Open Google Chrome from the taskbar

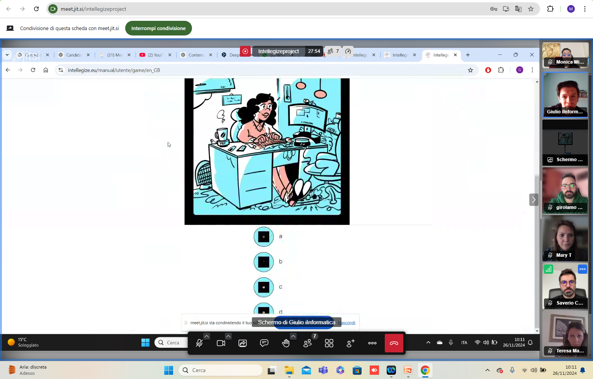[425, 370]
